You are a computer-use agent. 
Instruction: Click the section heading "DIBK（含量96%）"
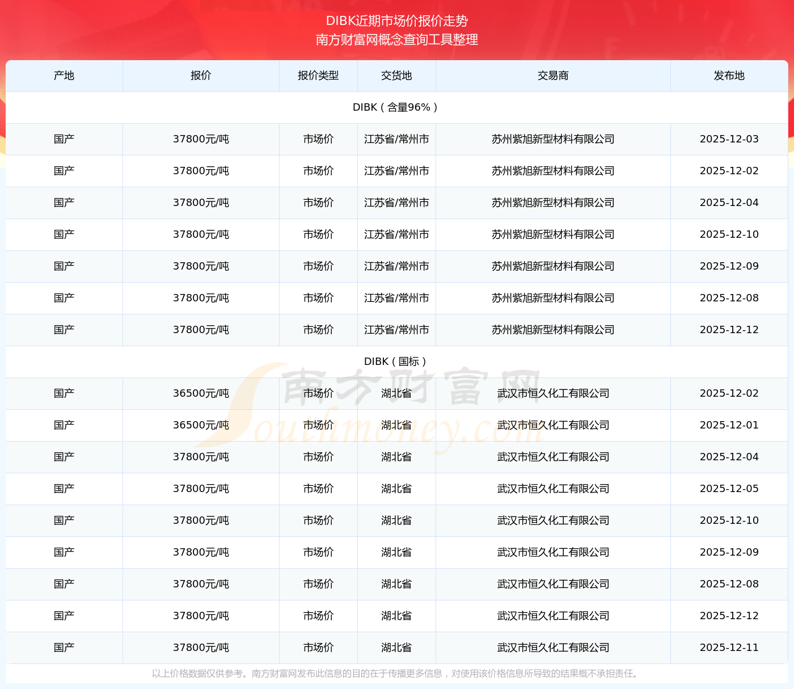point(397,107)
